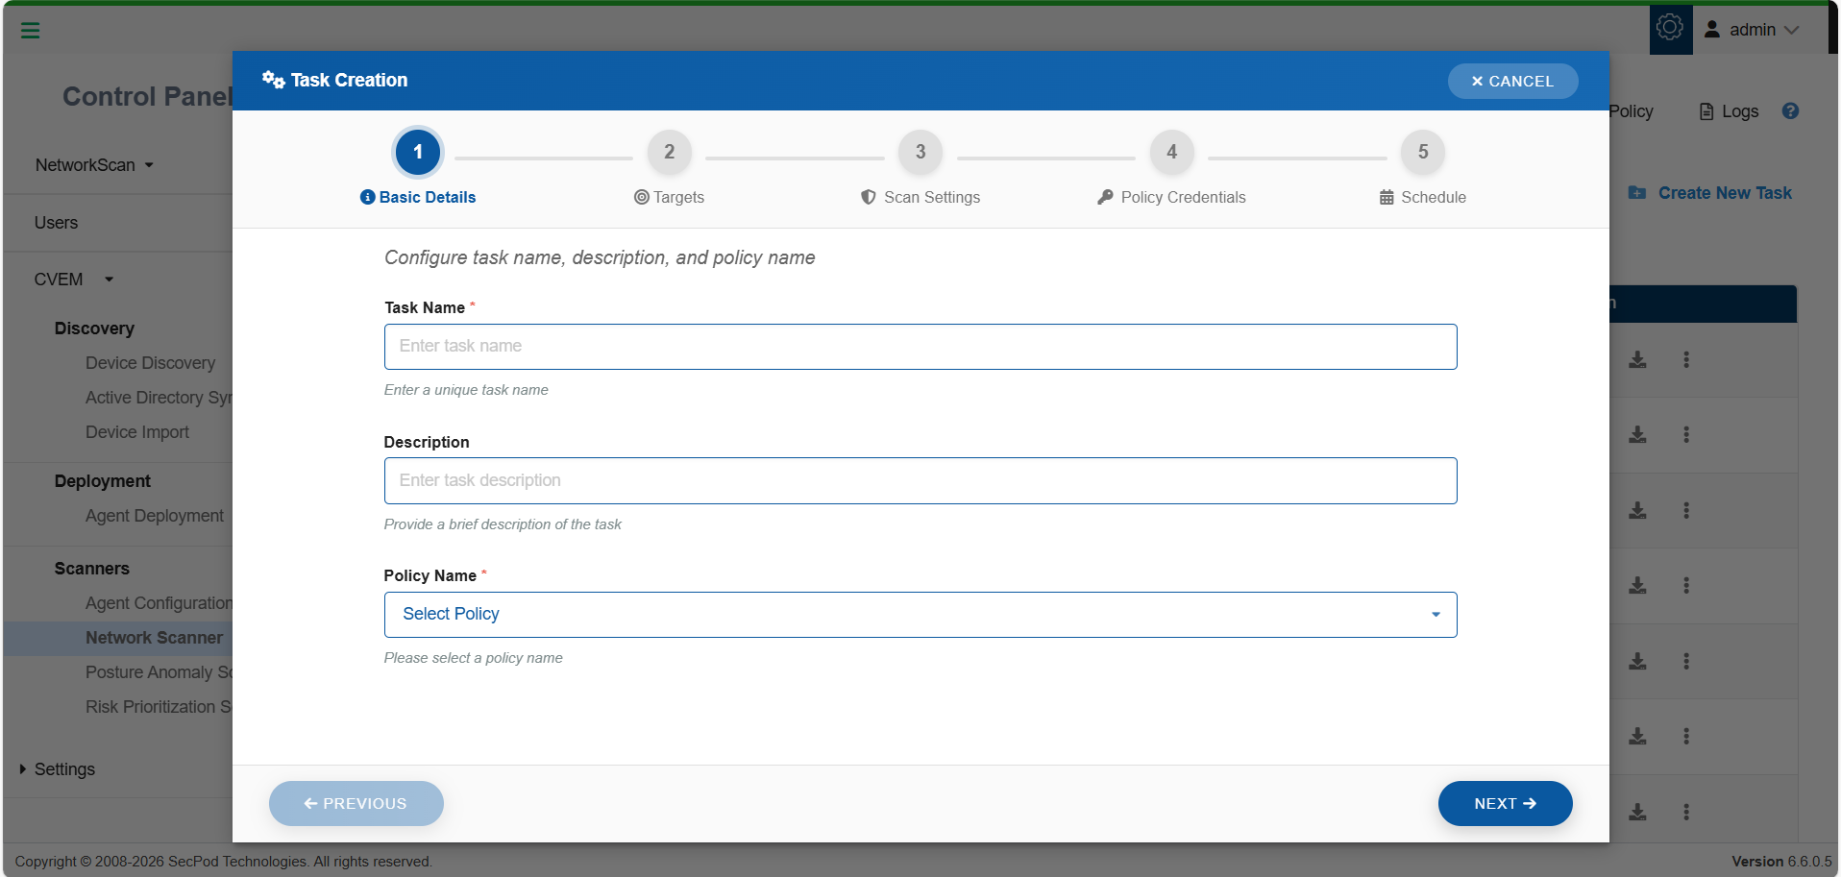1841x877 pixels.
Task: Click the help question mark icon
Action: pos(1790,111)
